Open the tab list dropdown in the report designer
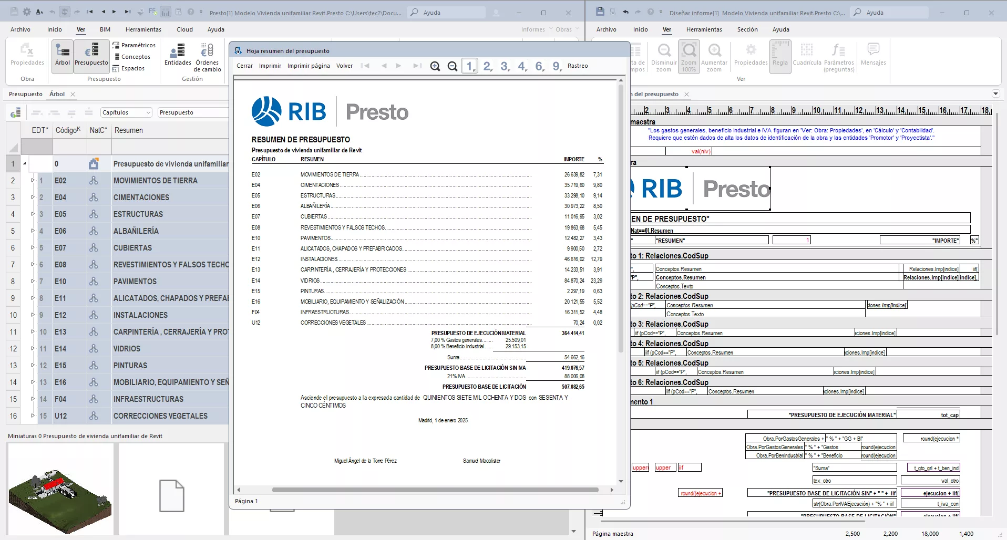This screenshot has width=1007, height=540. [995, 94]
